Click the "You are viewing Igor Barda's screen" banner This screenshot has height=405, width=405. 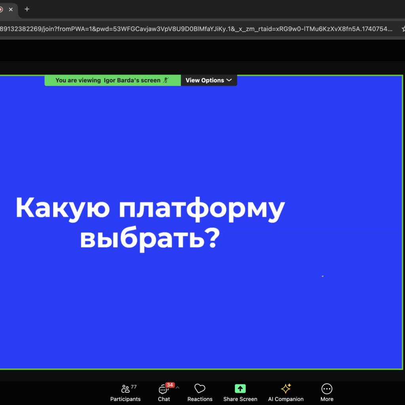tap(108, 80)
